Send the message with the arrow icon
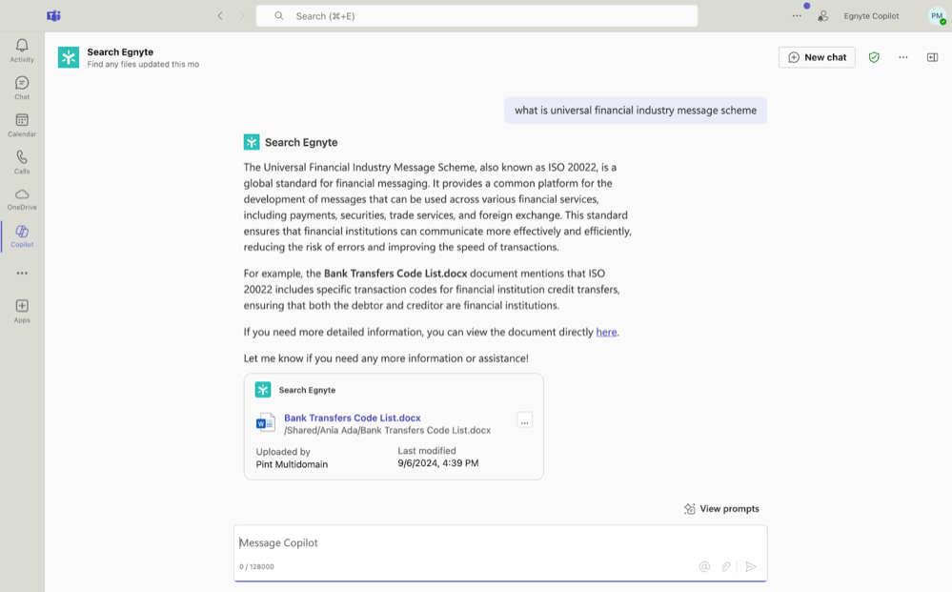The height and width of the screenshot is (592, 952). point(751,566)
